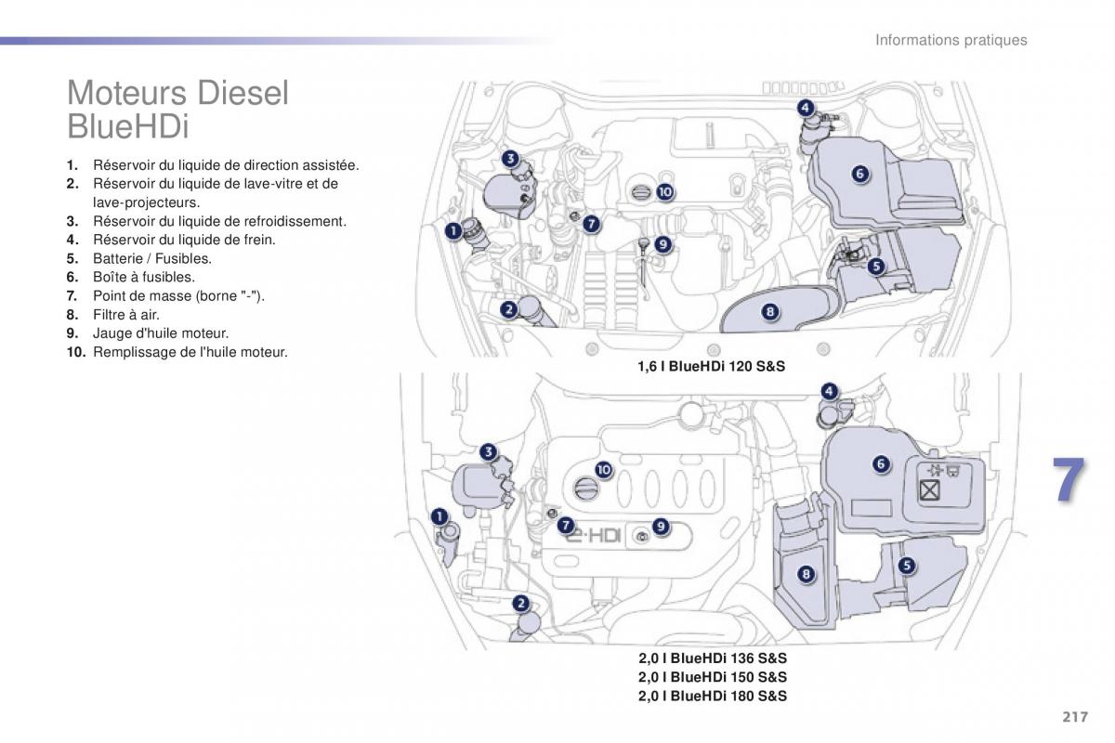Select the "2,0 l BlueHDi 150 S&S" caption
The image size is (1115, 743).
click(x=713, y=677)
